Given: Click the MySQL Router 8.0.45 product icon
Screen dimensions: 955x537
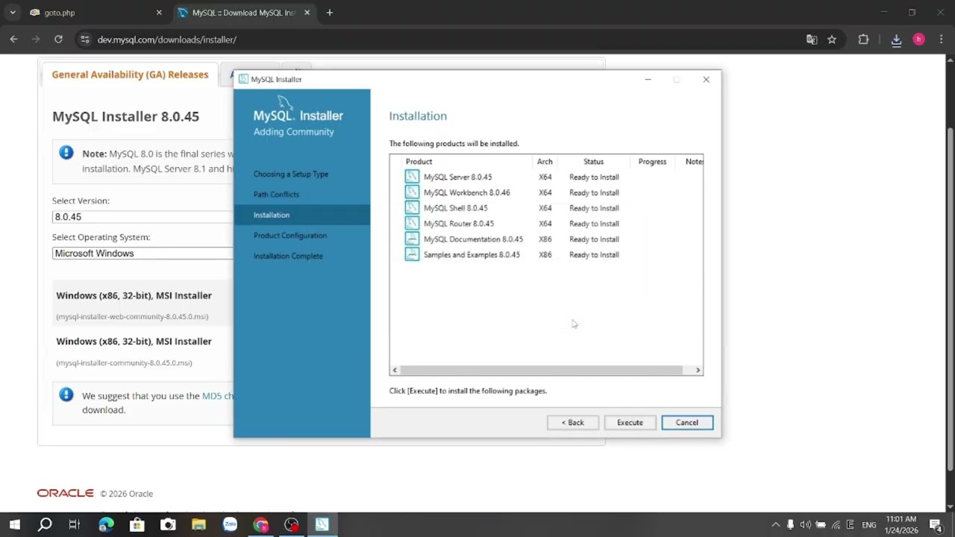Looking at the screenshot, I should pos(412,223).
